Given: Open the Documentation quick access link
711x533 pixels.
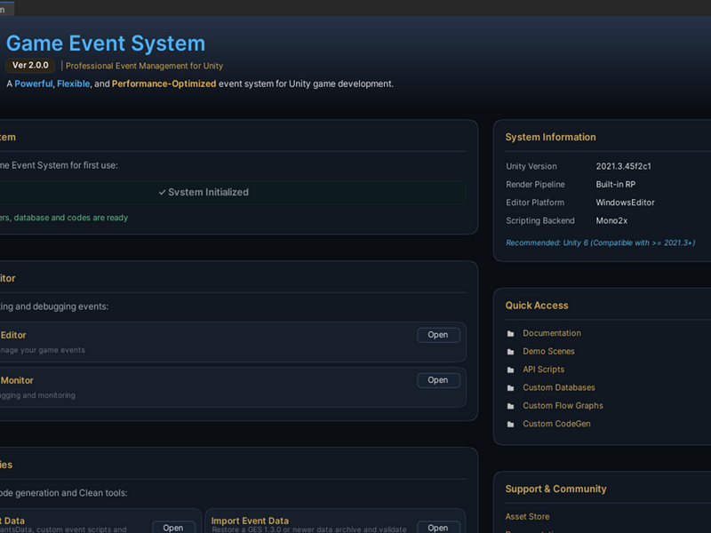Looking at the screenshot, I should [552, 333].
